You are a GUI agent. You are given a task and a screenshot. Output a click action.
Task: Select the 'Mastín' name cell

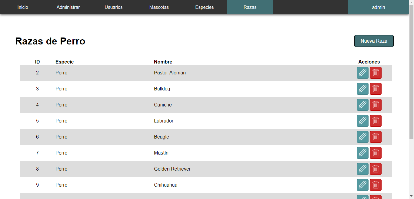(161, 153)
